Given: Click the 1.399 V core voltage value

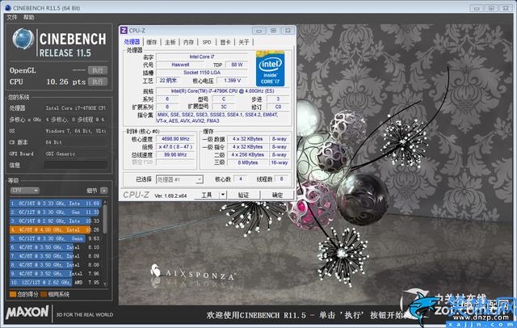Looking at the screenshot, I should coord(233,81).
